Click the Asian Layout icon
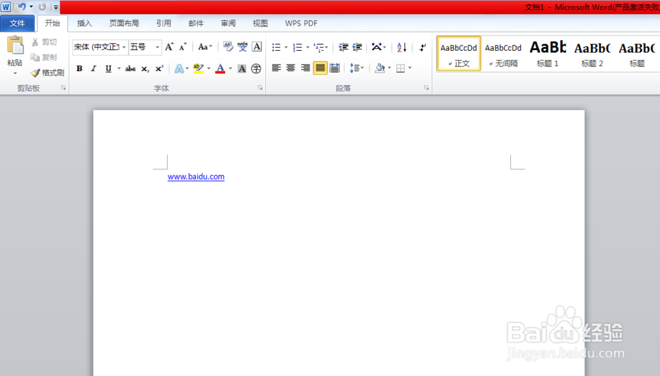The image size is (660, 376). pyautogui.click(x=377, y=47)
